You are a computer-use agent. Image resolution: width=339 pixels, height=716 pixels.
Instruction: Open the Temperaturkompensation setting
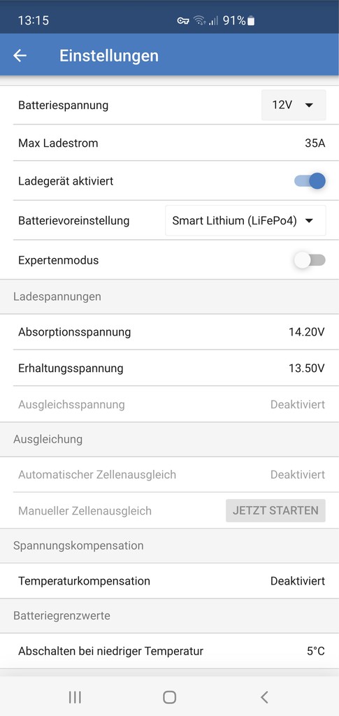coord(169,581)
